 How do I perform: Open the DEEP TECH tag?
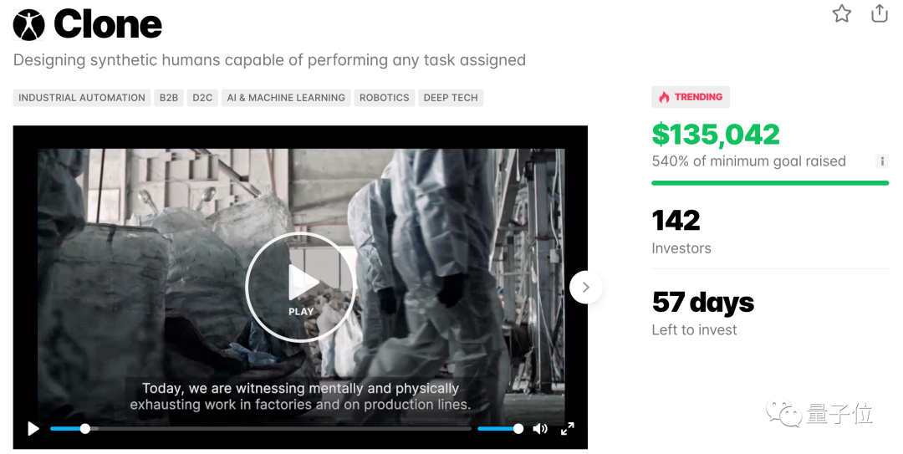coord(451,98)
